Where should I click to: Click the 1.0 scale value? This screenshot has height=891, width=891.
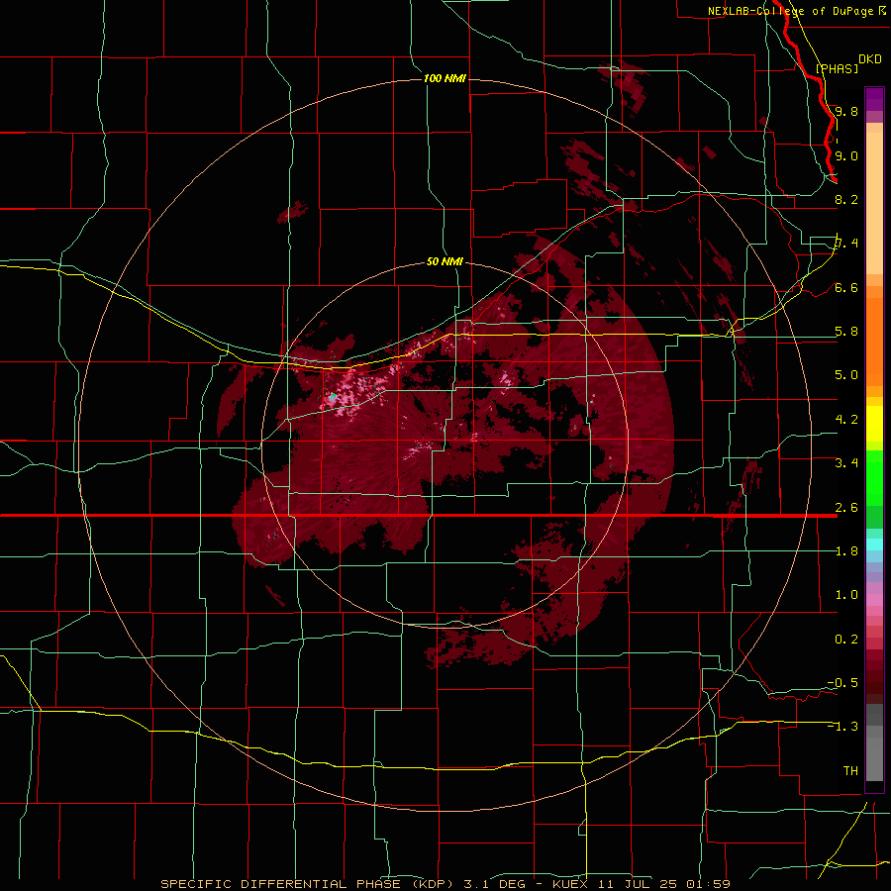[846, 595]
